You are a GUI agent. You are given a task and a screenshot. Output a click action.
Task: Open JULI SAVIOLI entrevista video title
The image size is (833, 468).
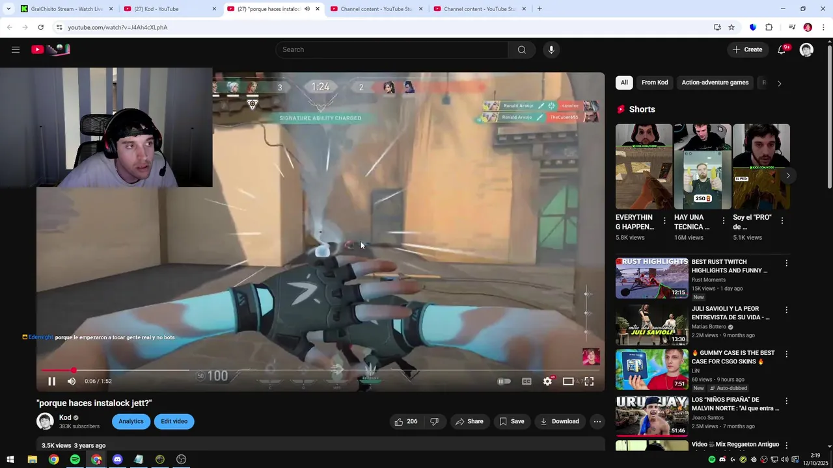730,313
